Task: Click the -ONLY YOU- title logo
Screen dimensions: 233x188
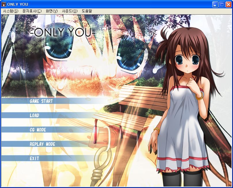Action: coord(62,32)
